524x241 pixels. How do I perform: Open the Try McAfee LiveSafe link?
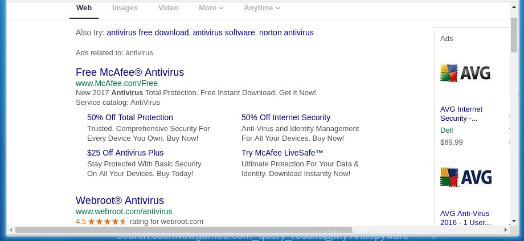click(283, 153)
